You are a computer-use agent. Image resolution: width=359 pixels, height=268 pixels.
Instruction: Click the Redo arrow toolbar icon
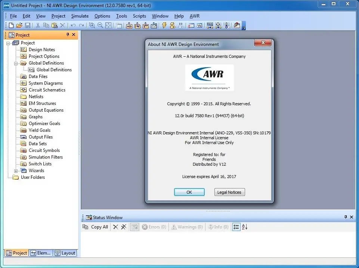[81, 25]
